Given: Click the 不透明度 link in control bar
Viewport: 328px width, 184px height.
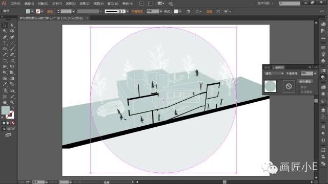Looking at the screenshot, I should (137, 11).
